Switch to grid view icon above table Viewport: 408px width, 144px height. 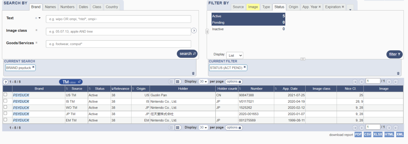(x=178, y=82)
